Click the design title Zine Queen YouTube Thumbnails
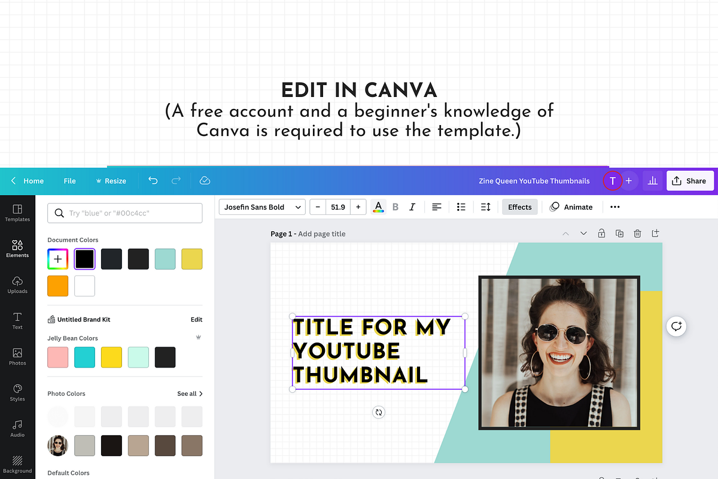 tap(534, 181)
